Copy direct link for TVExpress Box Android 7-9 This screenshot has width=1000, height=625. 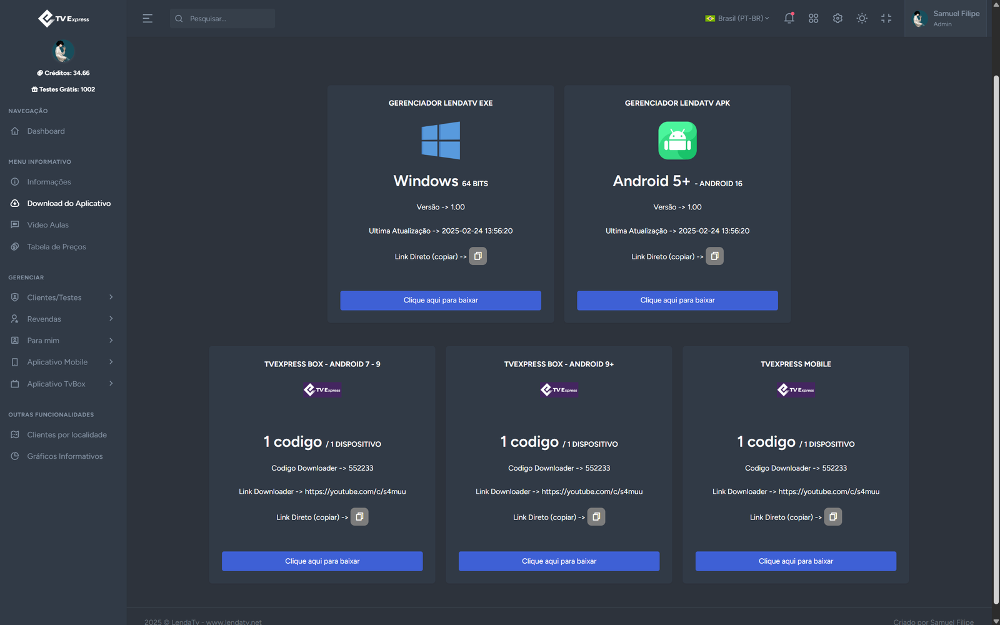(359, 517)
